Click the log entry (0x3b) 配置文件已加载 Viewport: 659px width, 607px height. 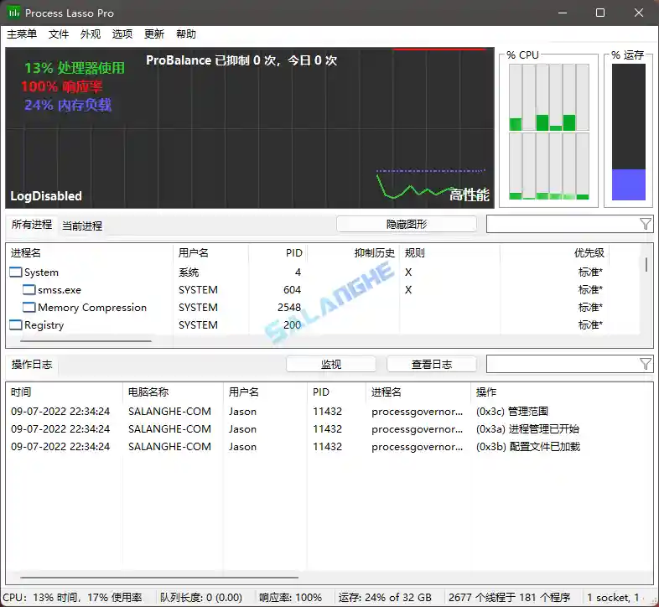tap(528, 446)
